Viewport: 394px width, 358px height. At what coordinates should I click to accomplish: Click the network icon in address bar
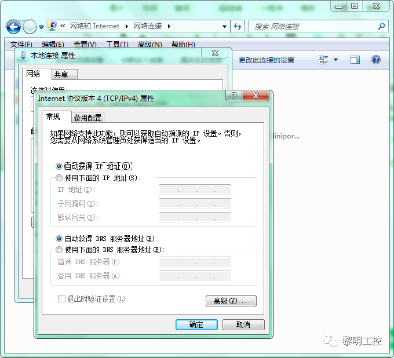[52, 26]
